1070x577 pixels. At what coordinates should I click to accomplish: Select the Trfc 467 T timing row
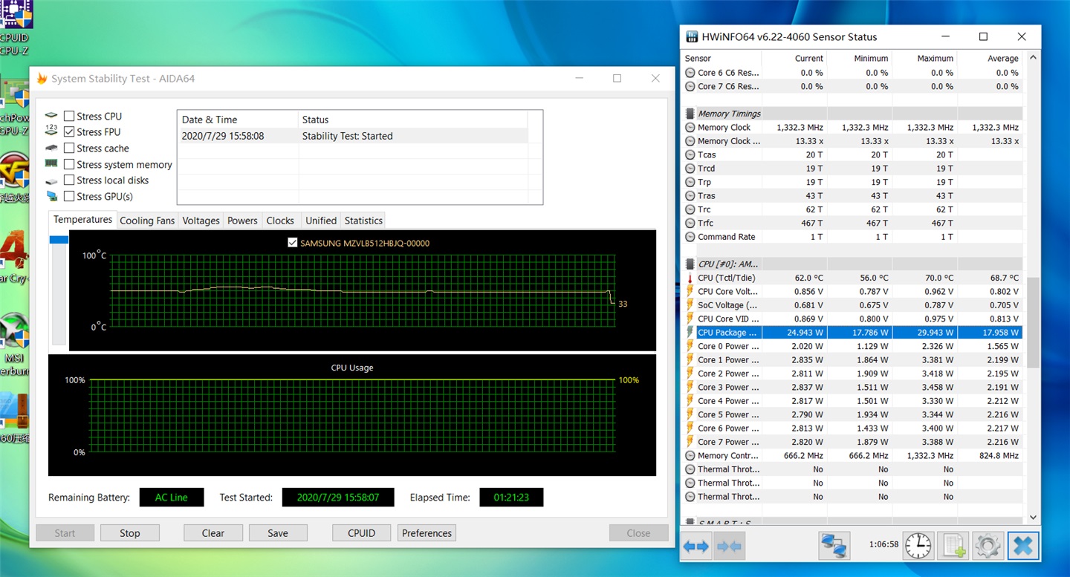852,223
